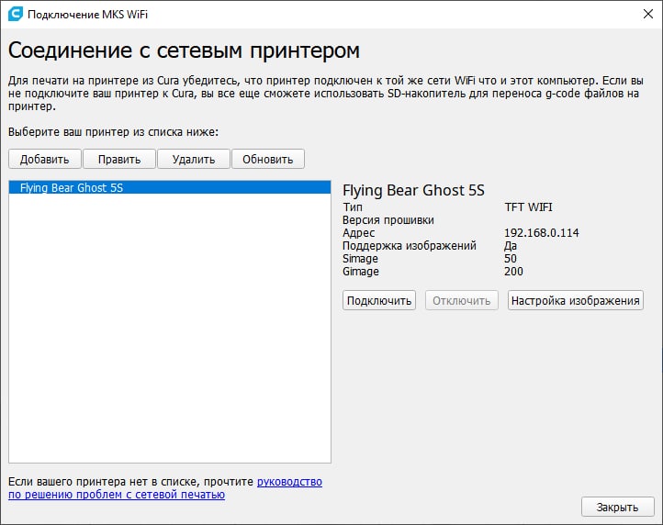This screenshot has width=663, height=525.
Task: Click the Тип label
Action: click(x=353, y=207)
